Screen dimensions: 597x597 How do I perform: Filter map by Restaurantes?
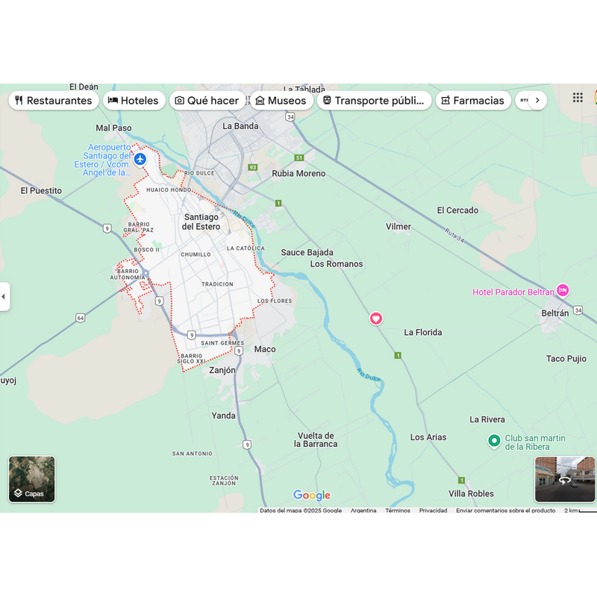click(54, 101)
